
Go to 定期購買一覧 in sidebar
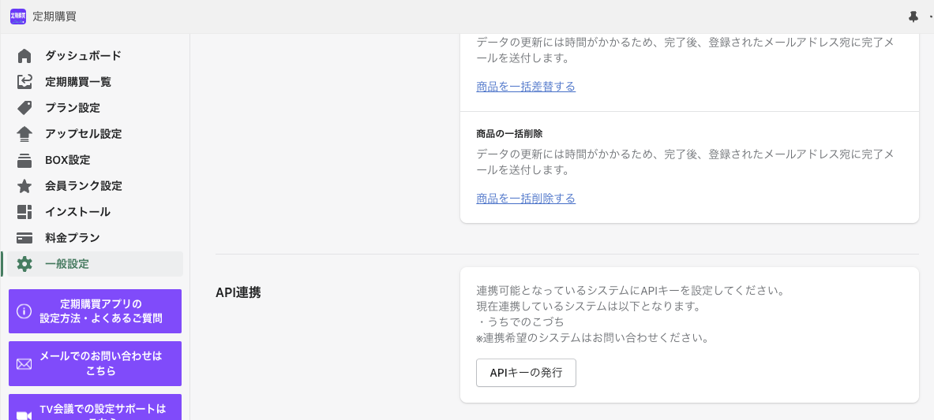coord(78,82)
